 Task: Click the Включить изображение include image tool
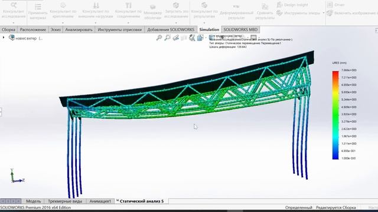352,13
